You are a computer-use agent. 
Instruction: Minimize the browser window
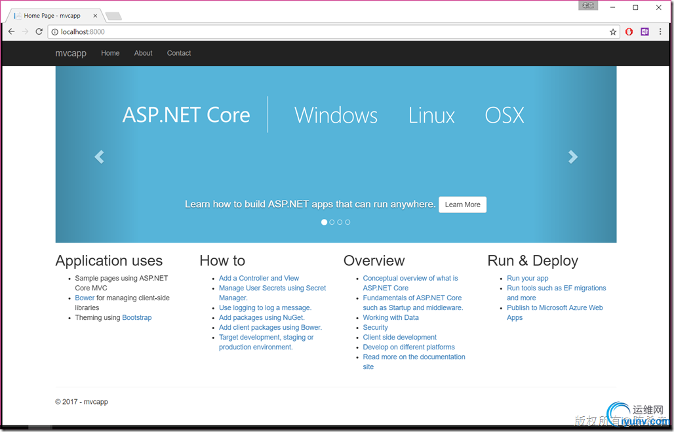pos(612,7)
